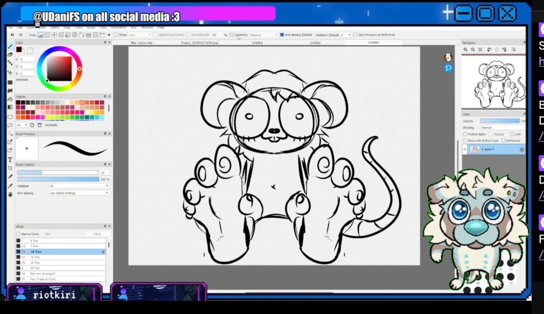Select the Lasso selection tool

[10, 125]
